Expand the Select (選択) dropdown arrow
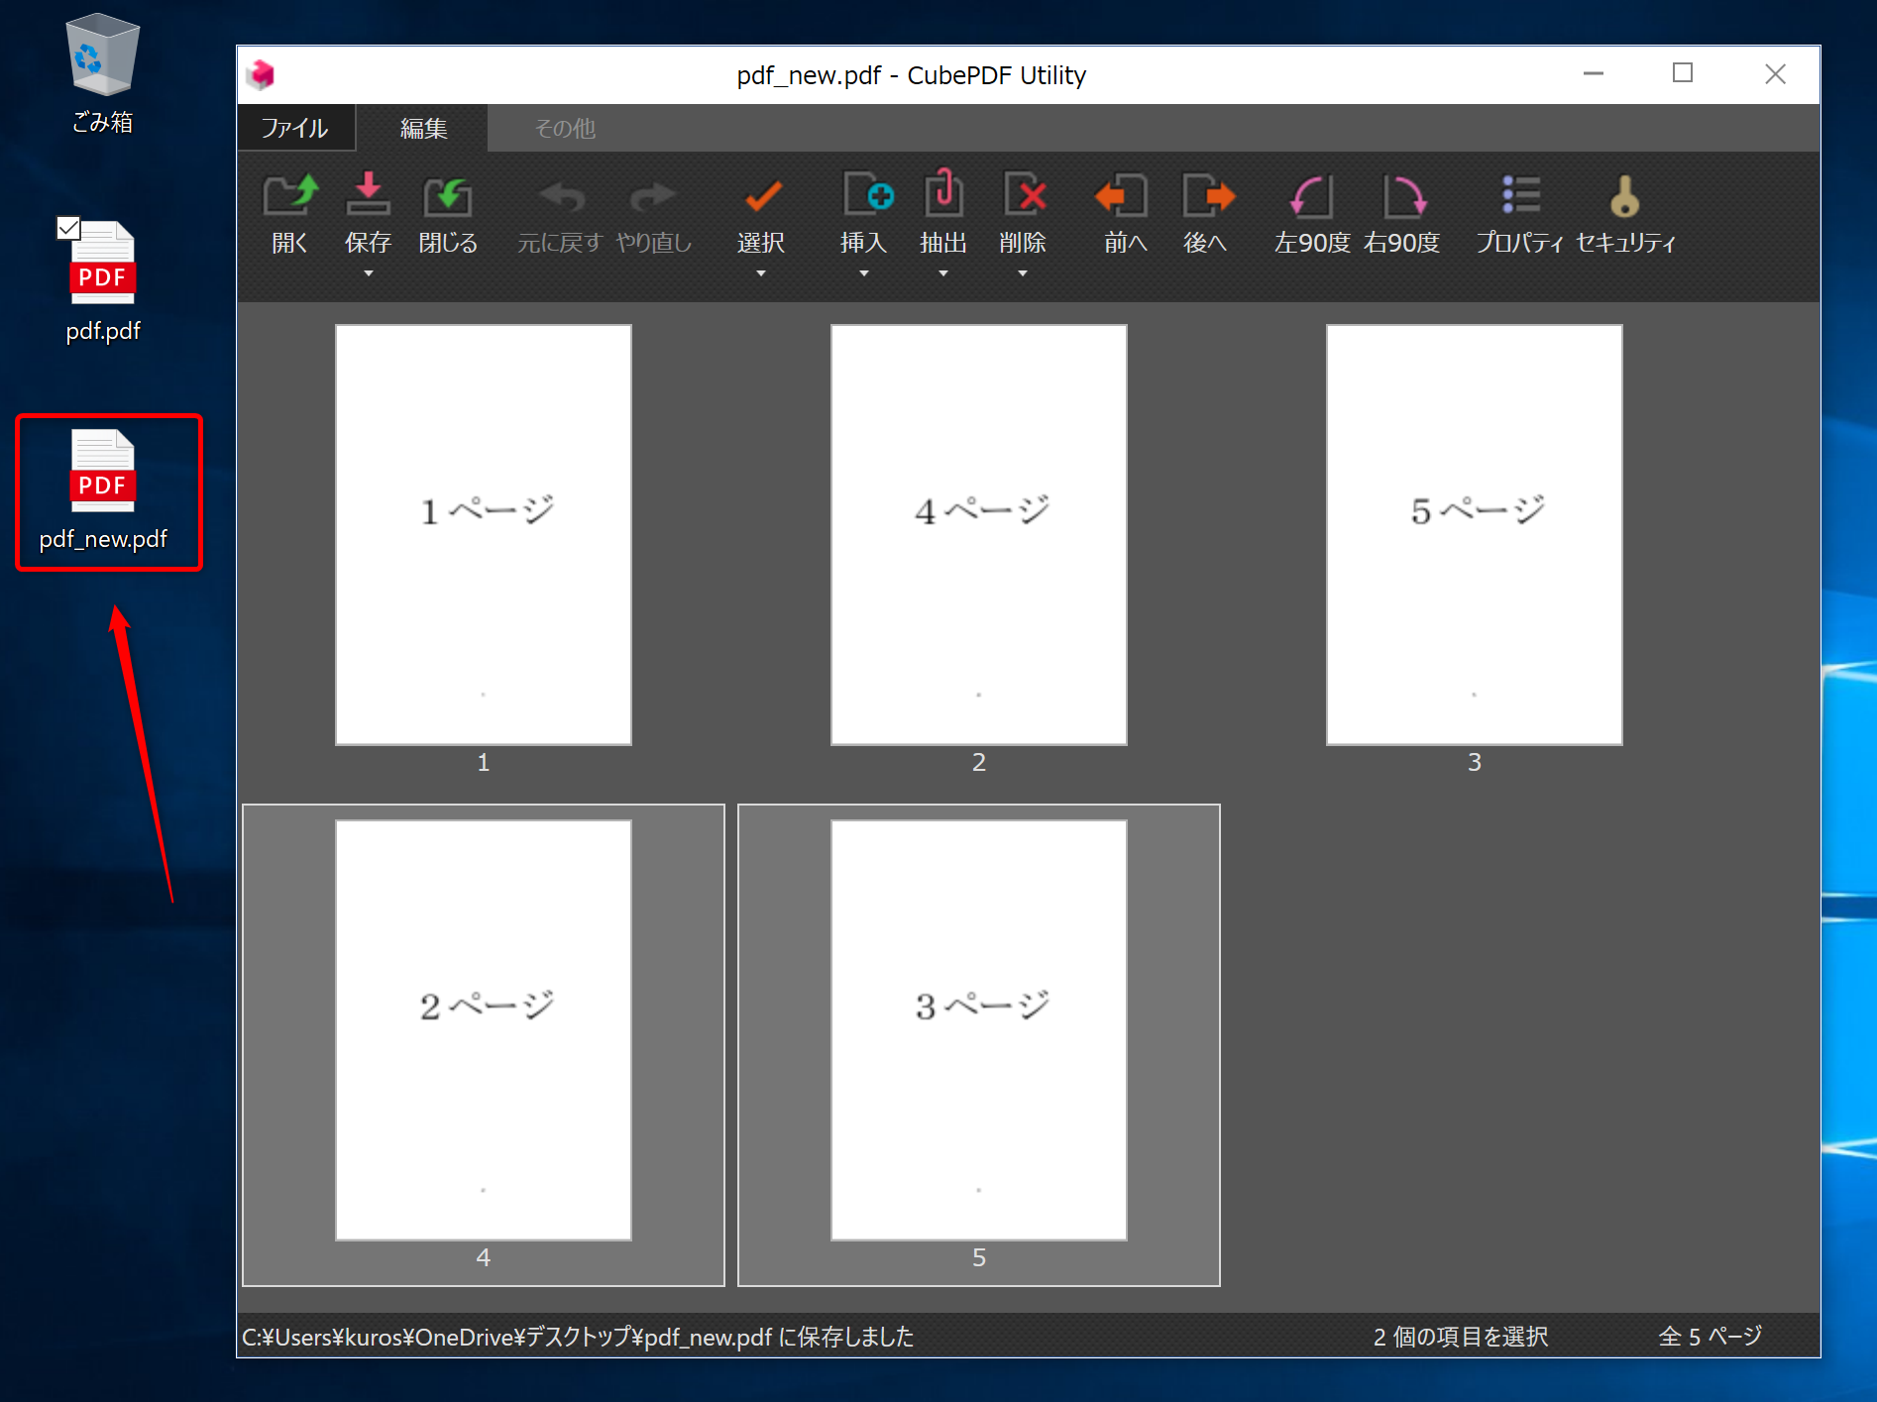Screen dimensions: 1877x1402 pyautogui.click(x=761, y=273)
